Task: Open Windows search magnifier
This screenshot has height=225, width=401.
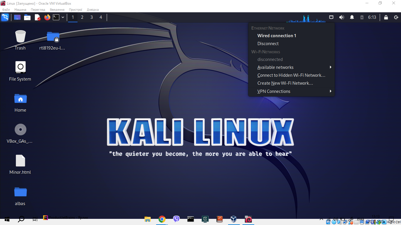Action: (21, 219)
